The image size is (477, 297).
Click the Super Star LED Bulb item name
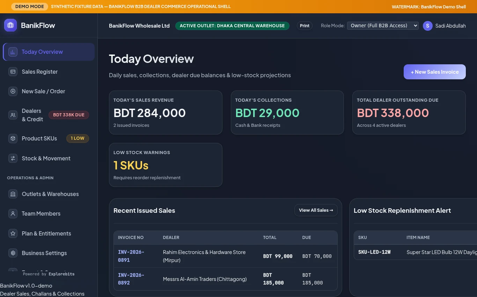click(x=442, y=252)
